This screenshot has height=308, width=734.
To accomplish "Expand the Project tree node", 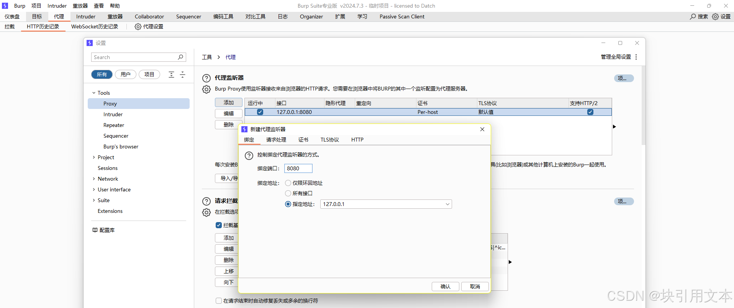I will click(x=94, y=157).
